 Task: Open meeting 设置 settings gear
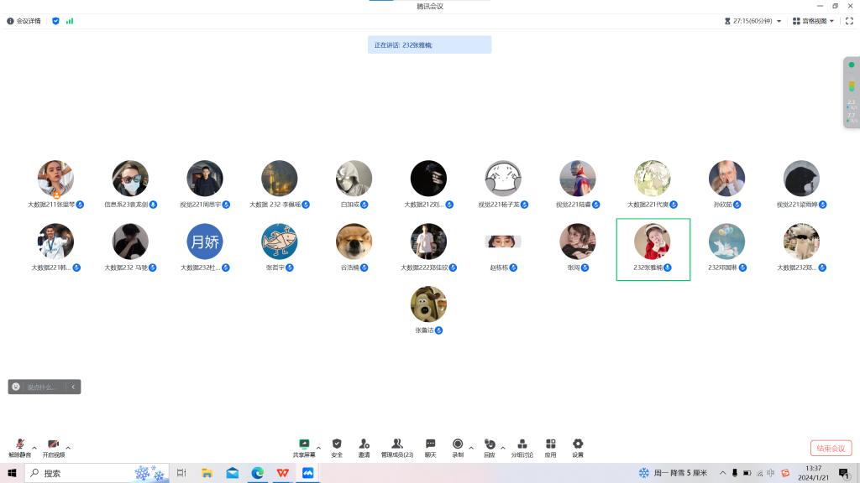click(x=578, y=446)
